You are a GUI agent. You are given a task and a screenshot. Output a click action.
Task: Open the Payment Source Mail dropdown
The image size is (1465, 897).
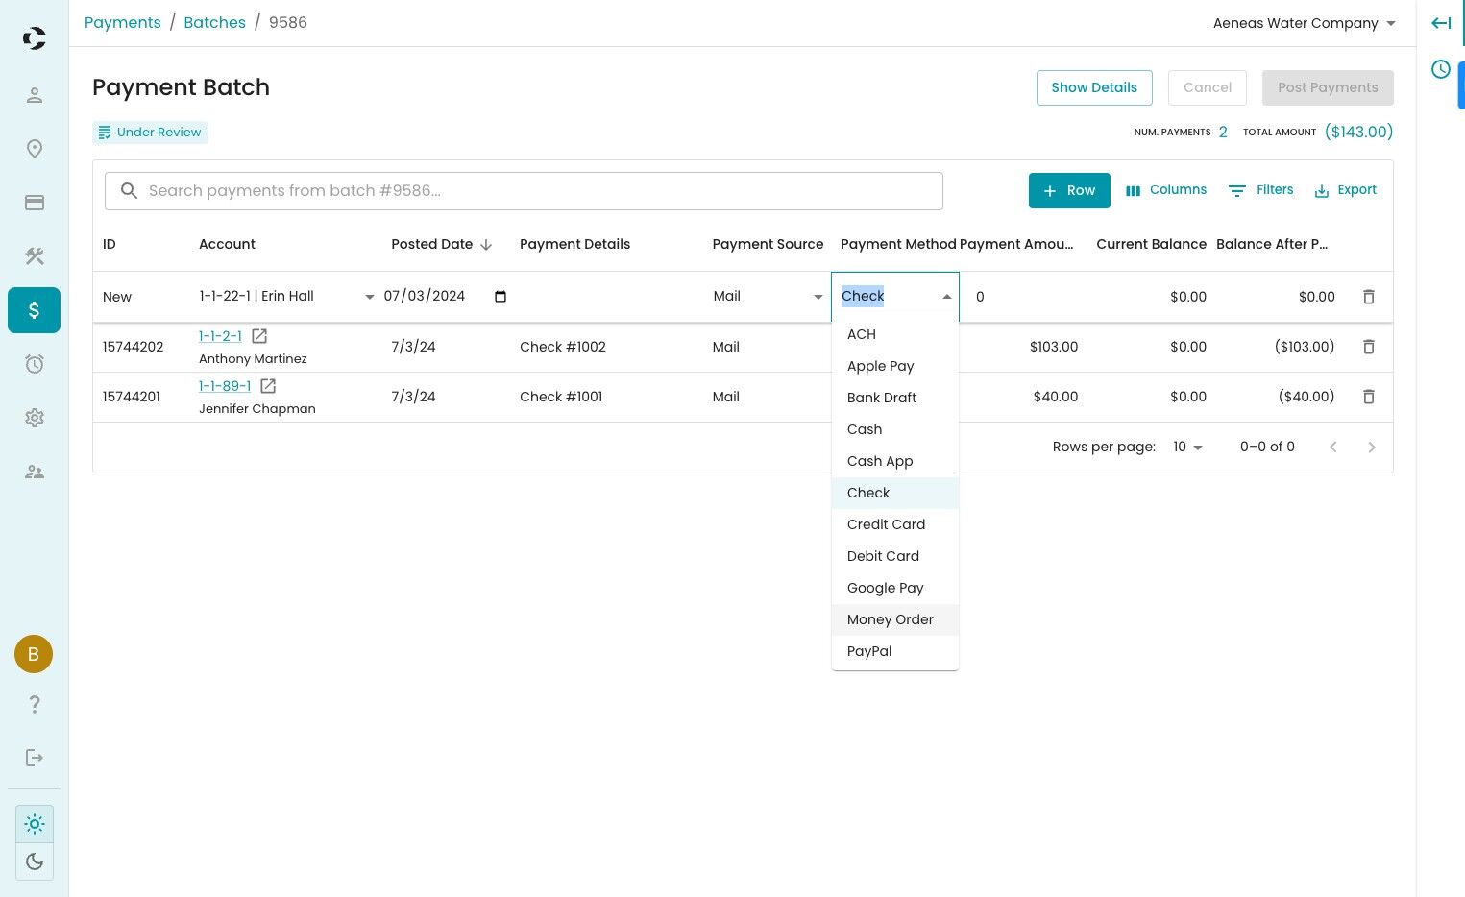click(x=768, y=297)
